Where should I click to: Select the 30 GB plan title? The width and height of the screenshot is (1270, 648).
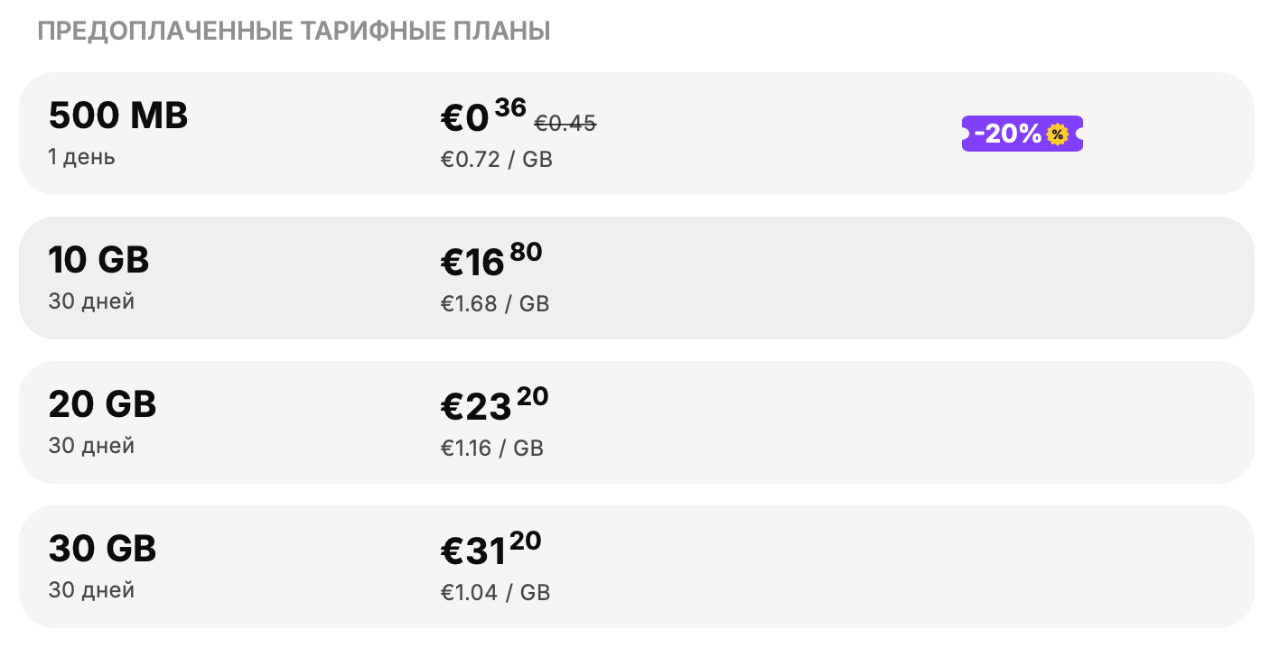click(102, 549)
